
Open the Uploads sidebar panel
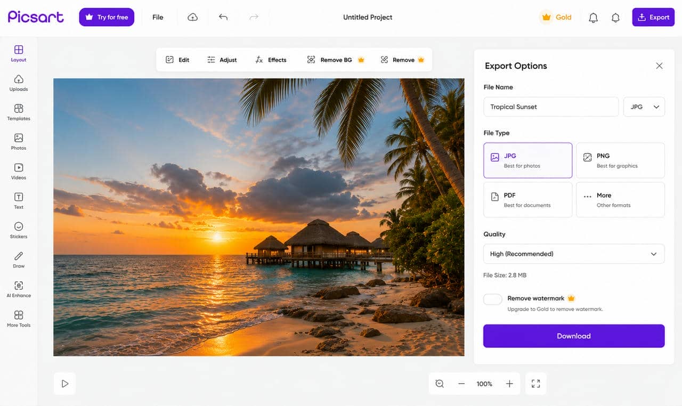pyautogui.click(x=19, y=83)
